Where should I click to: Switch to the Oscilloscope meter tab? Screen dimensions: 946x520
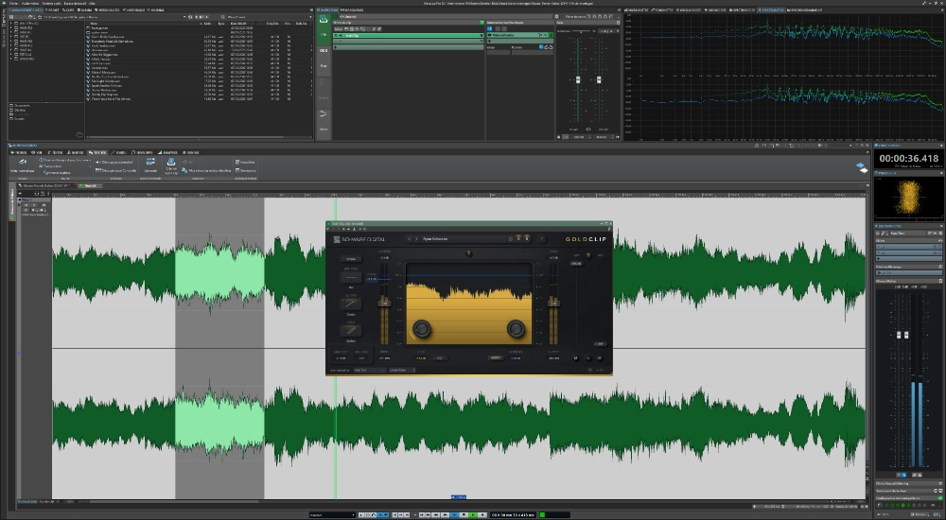coord(689,9)
